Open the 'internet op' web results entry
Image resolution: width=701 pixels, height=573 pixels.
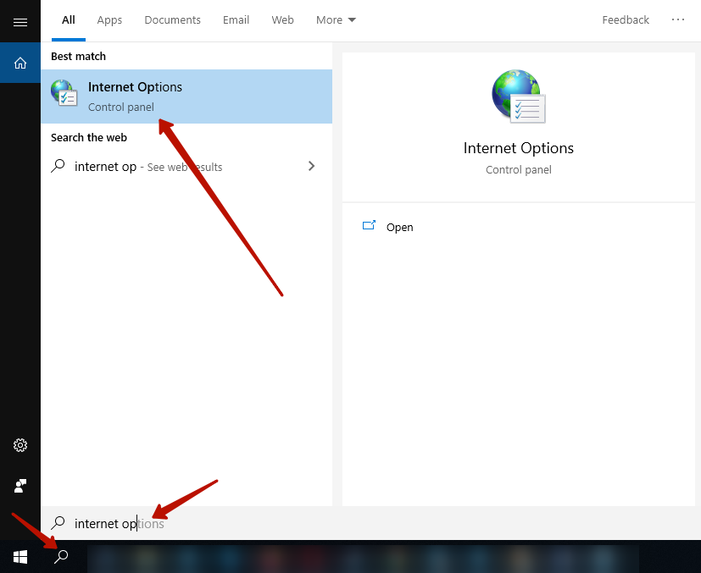coord(186,167)
